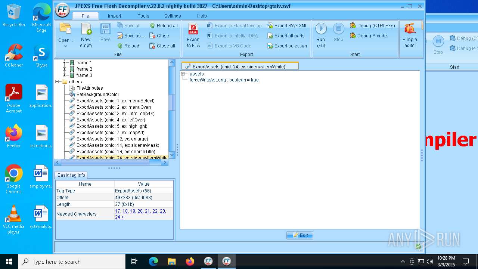The image size is (478, 269).
Task: Switch to the Import ribbon tab
Action: tap(114, 16)
